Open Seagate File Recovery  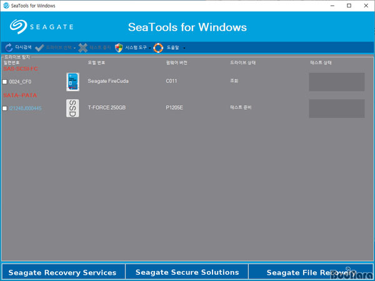(x=311, y=272)
